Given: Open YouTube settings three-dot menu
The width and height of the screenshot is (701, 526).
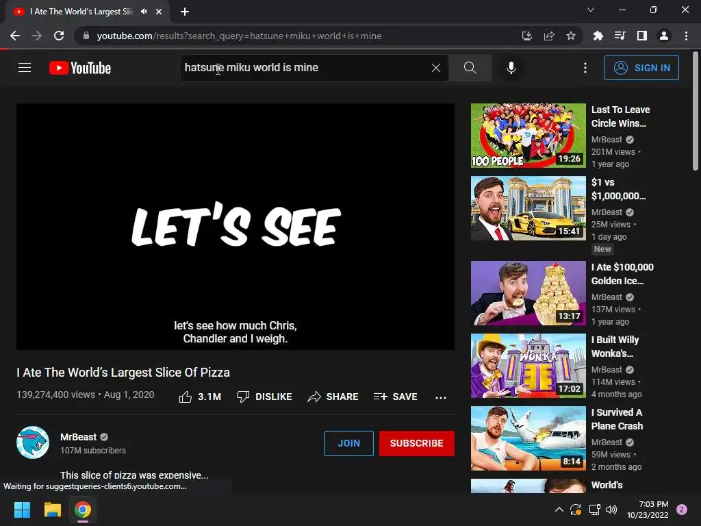Looking at the screenshot, I should 585,68.
